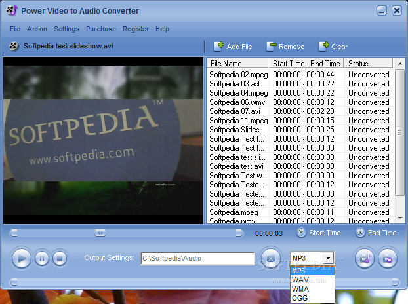Viewport: 408px width, 304px height.
Task: Click the file list scroll up arrow
Action: pos(400,64)
